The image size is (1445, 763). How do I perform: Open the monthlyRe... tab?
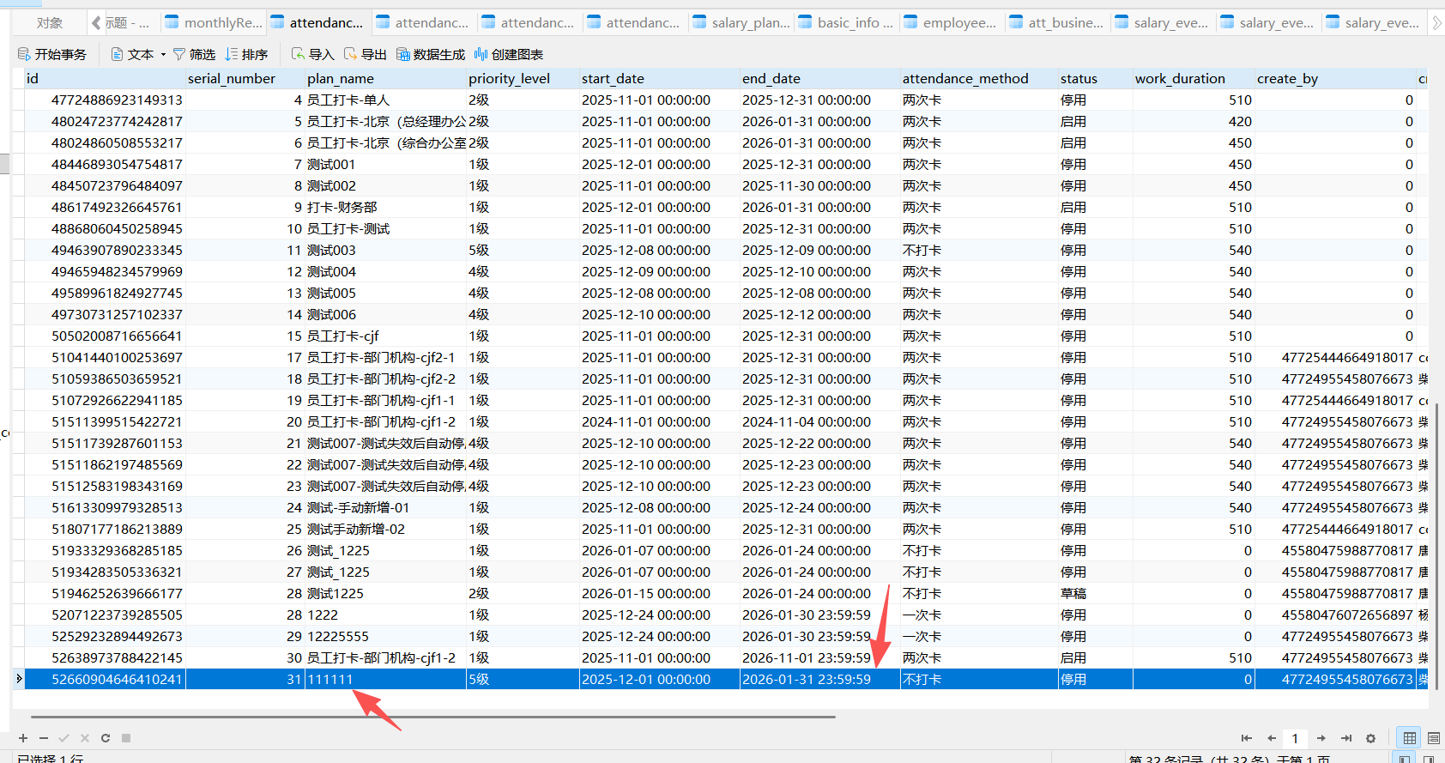215,23
